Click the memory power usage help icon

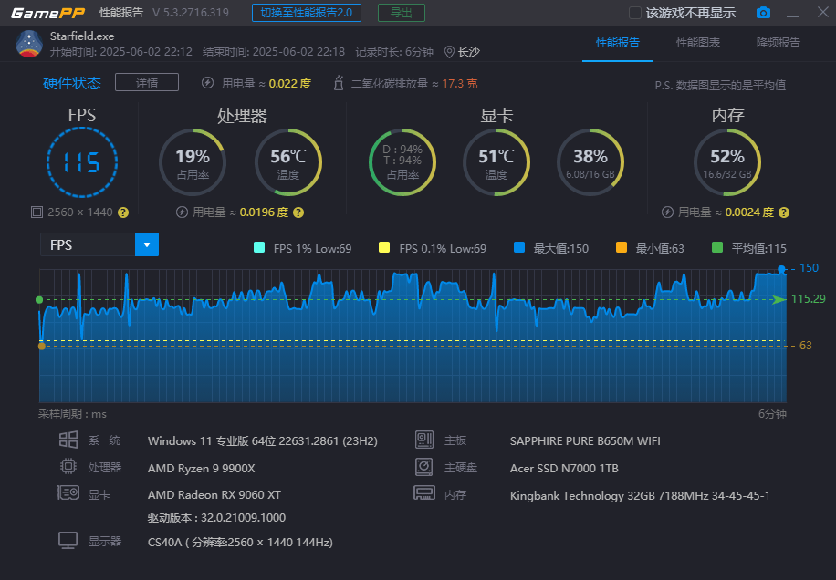click(x=784, y=212)
